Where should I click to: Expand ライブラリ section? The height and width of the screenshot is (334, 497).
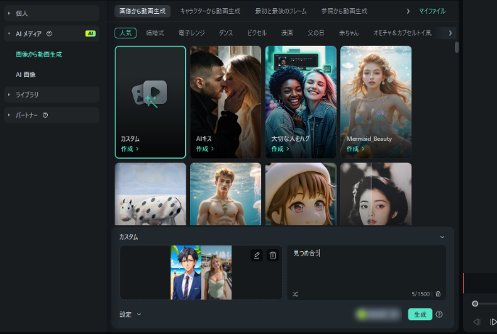pyautogui.click(x=9, y=94)
